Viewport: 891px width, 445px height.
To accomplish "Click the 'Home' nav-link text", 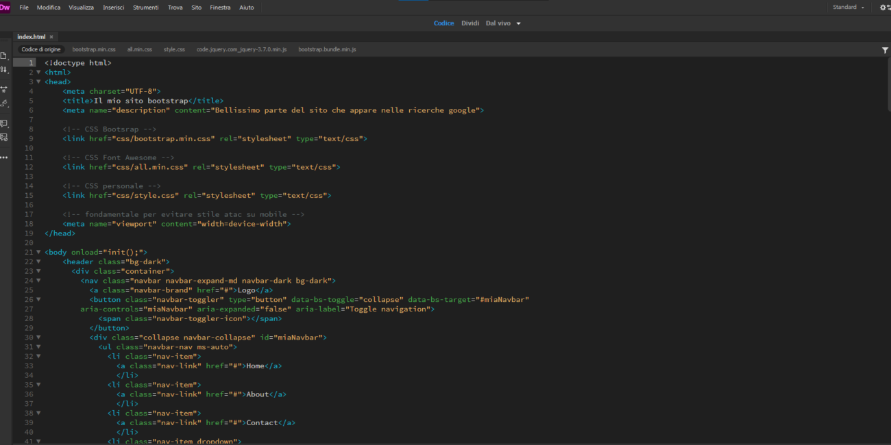I will (256, 366).
